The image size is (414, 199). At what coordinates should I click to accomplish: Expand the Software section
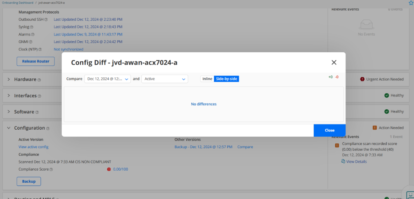pos(8,112)
